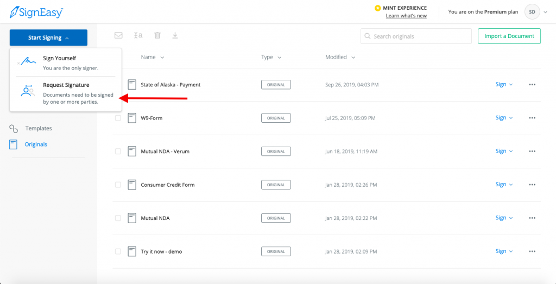The width and height of the screenshot is (556, 284).
Task: Open the three-dot menu for Mutual NDA row
Action: tap(532, 218)
